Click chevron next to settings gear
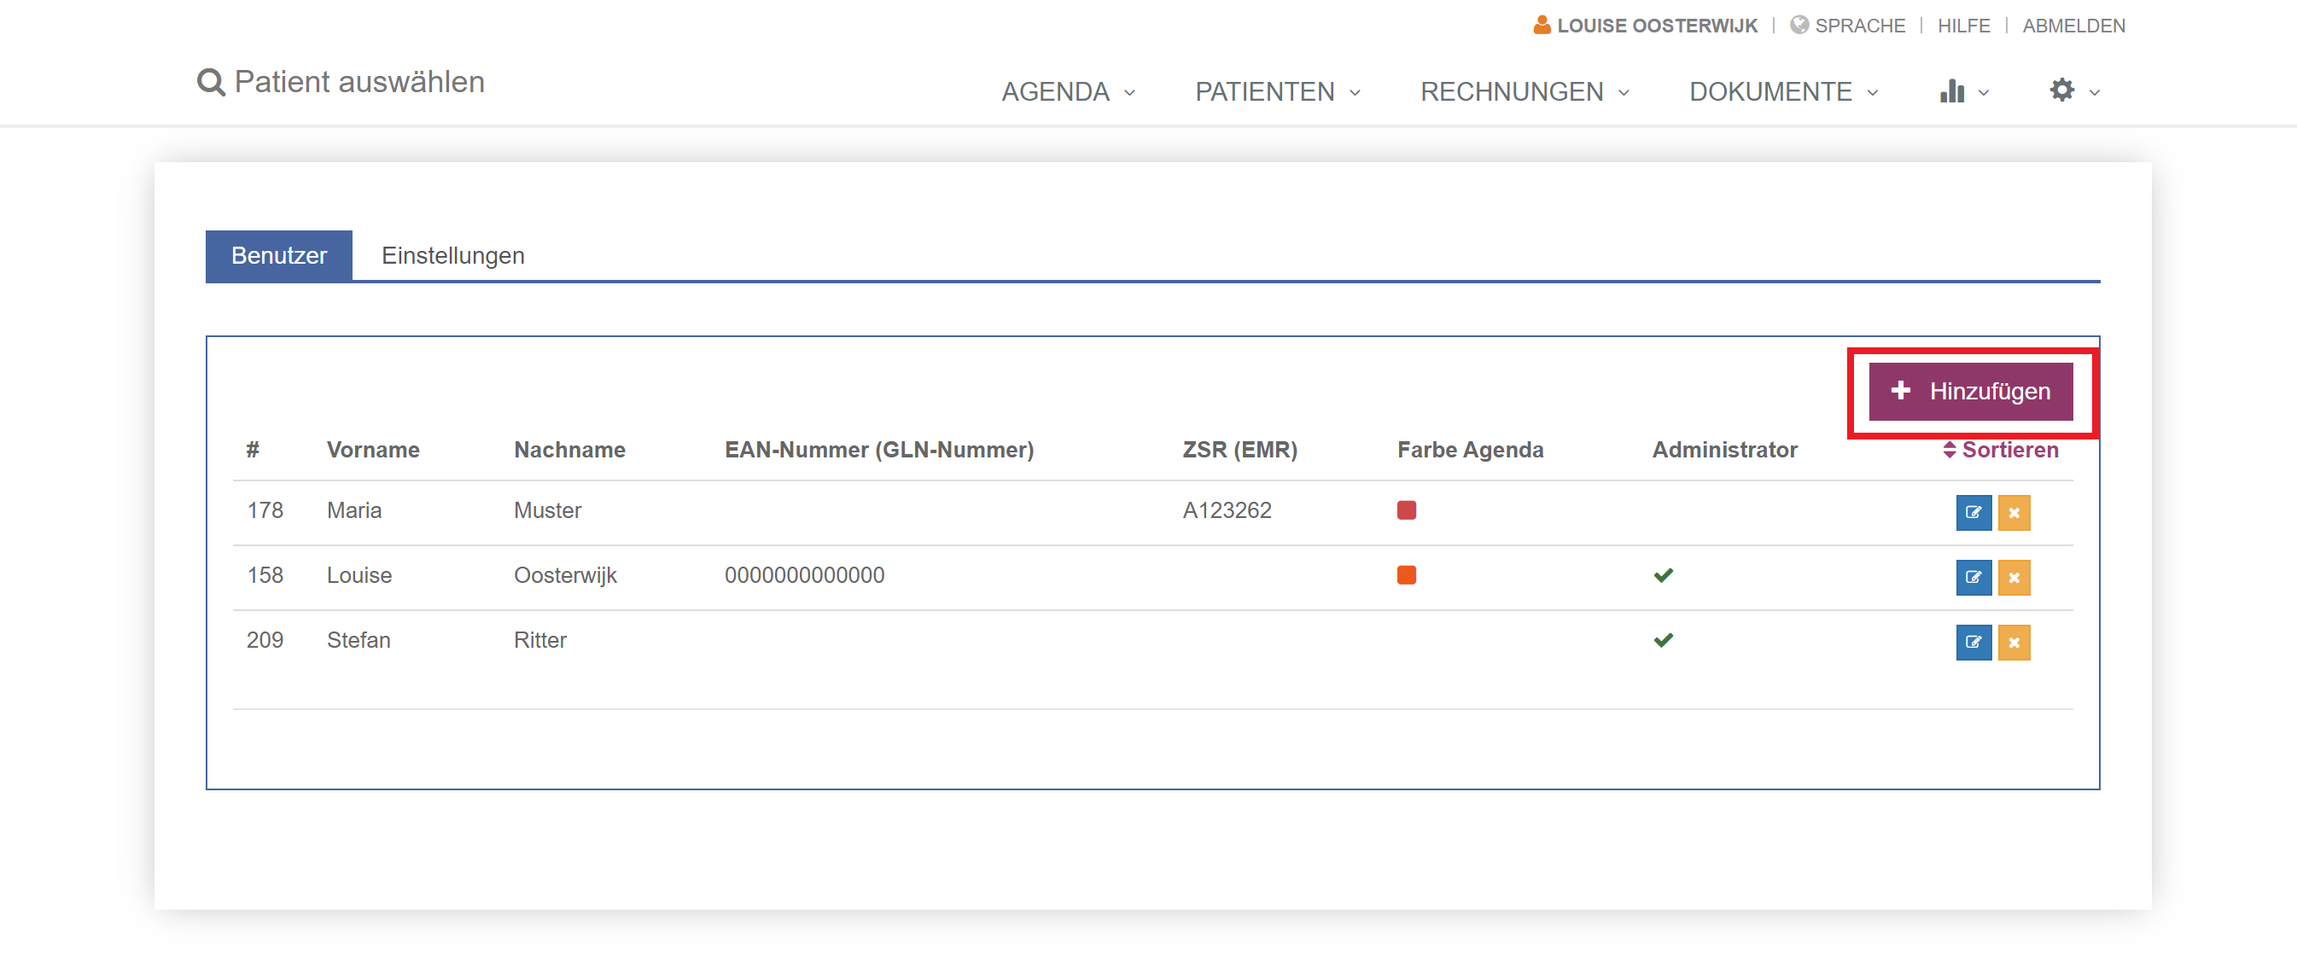 2095,93
